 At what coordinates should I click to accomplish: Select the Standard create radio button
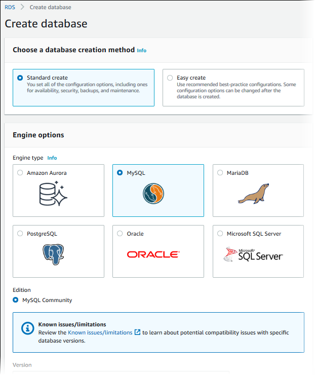pos(20,78)
